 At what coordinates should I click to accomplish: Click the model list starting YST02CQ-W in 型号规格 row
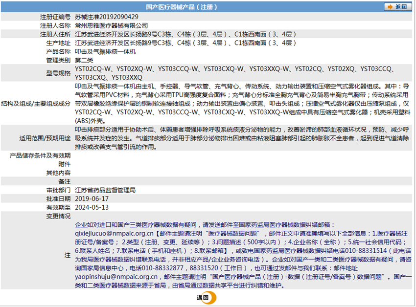235,73
